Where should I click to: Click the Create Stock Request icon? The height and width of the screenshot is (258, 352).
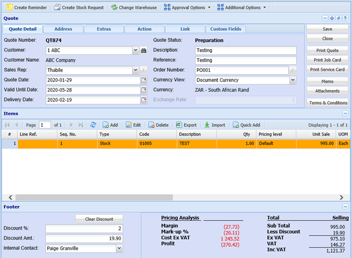57,8
